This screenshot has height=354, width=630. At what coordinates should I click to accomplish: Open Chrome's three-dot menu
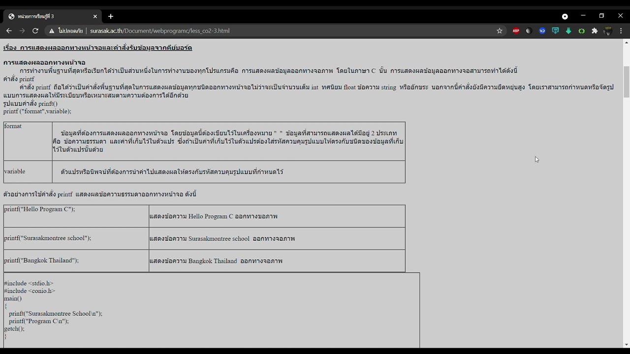coord(621,30)
